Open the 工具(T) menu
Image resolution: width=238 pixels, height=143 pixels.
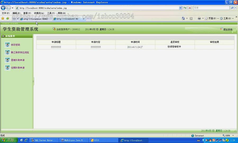pos(51,13)
